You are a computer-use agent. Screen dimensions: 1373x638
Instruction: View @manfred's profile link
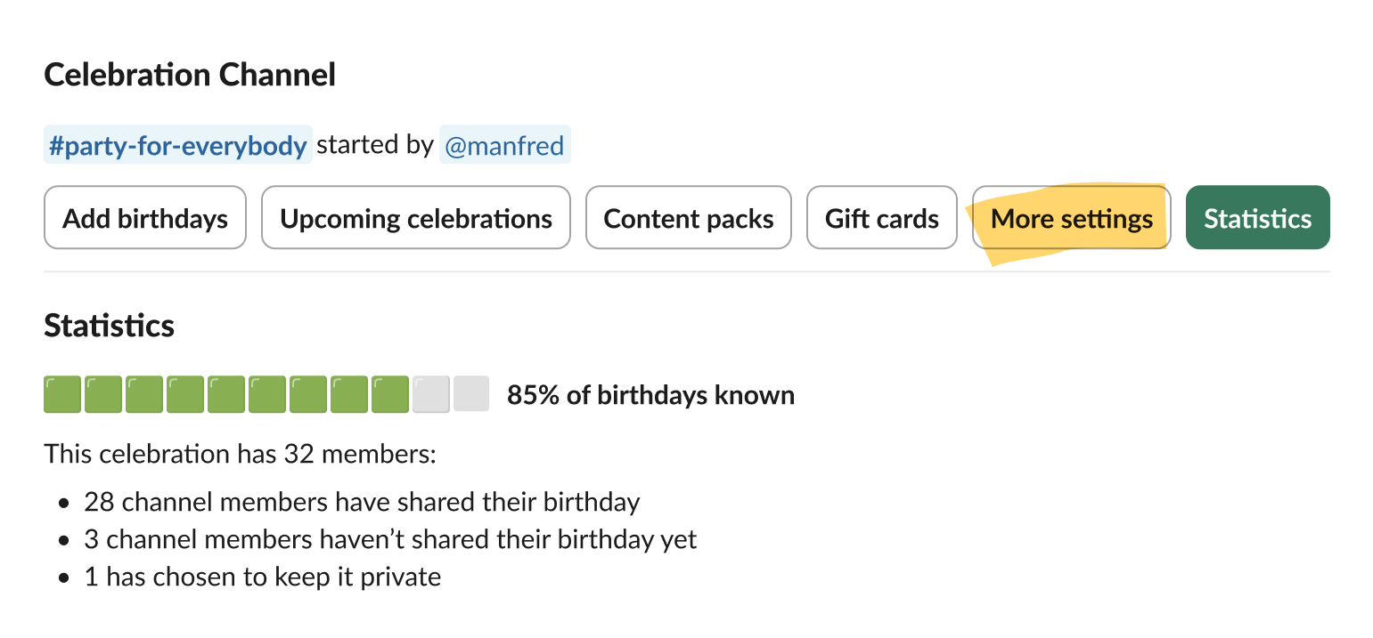point(505,144)
